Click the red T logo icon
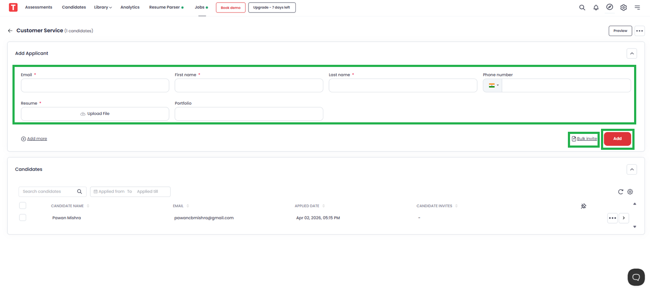This screenshot has width=650, height=294. (x=13, y=7)
